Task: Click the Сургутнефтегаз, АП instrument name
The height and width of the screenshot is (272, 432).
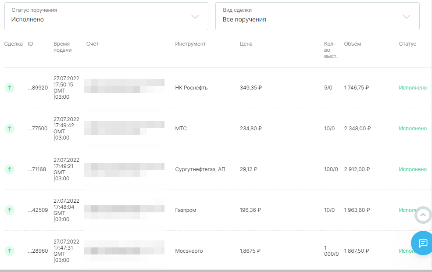Action: pyautogui.click(x=200, y=169)
